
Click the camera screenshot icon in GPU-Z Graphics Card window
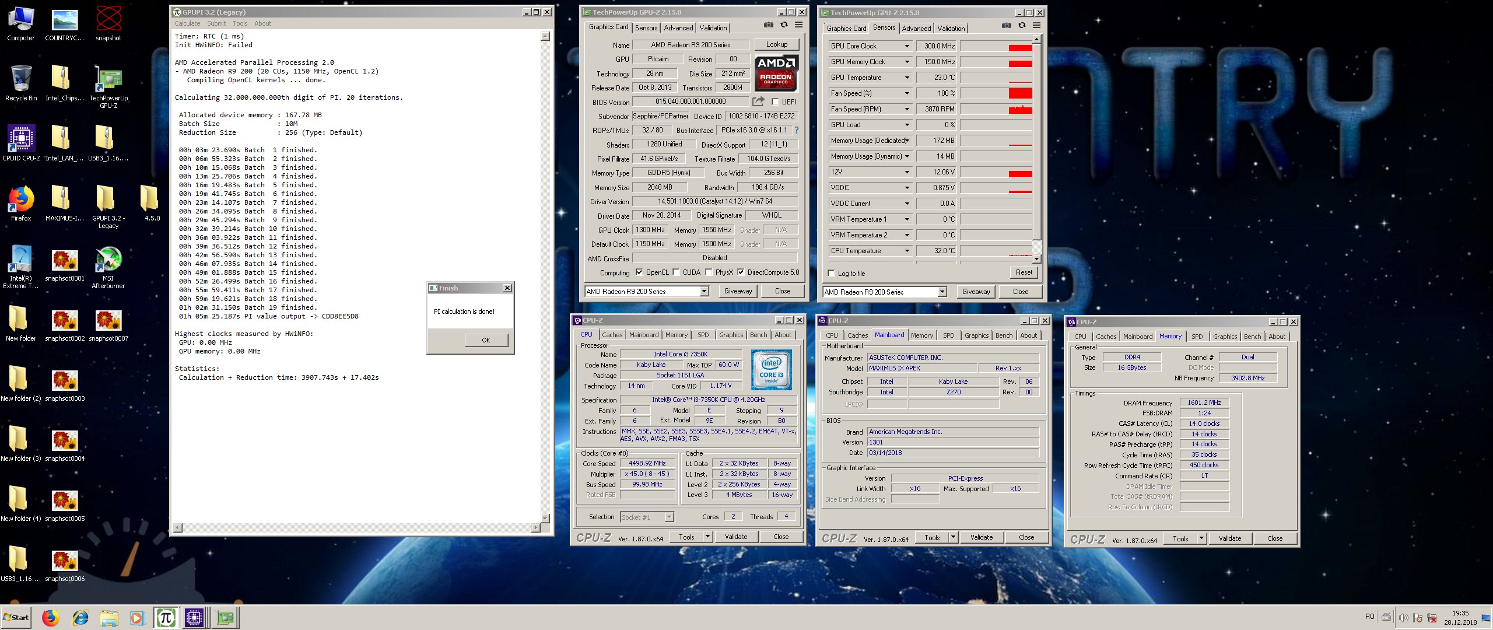[769, 25]
